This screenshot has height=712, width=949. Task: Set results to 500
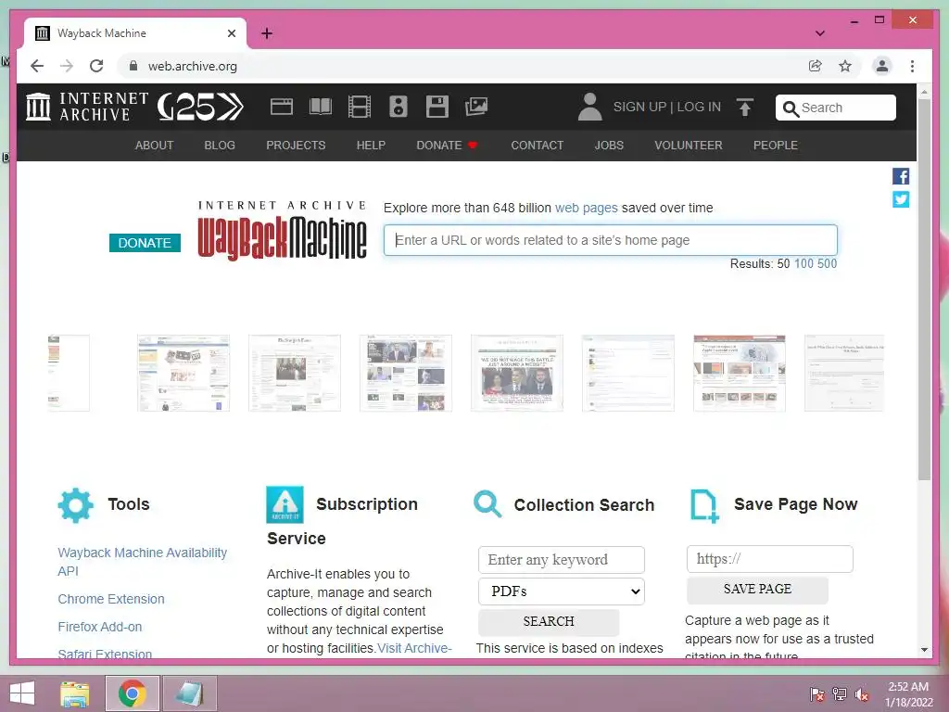click(x=827, y=264)
